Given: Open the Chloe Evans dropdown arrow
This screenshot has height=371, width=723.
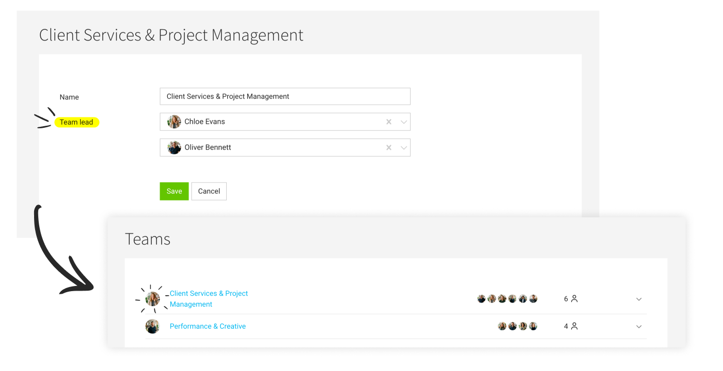Looking at the screenshot, I should tap(404, 122).
